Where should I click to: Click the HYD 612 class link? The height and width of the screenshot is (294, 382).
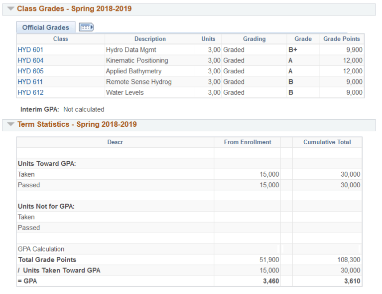[x=30, y=92]
